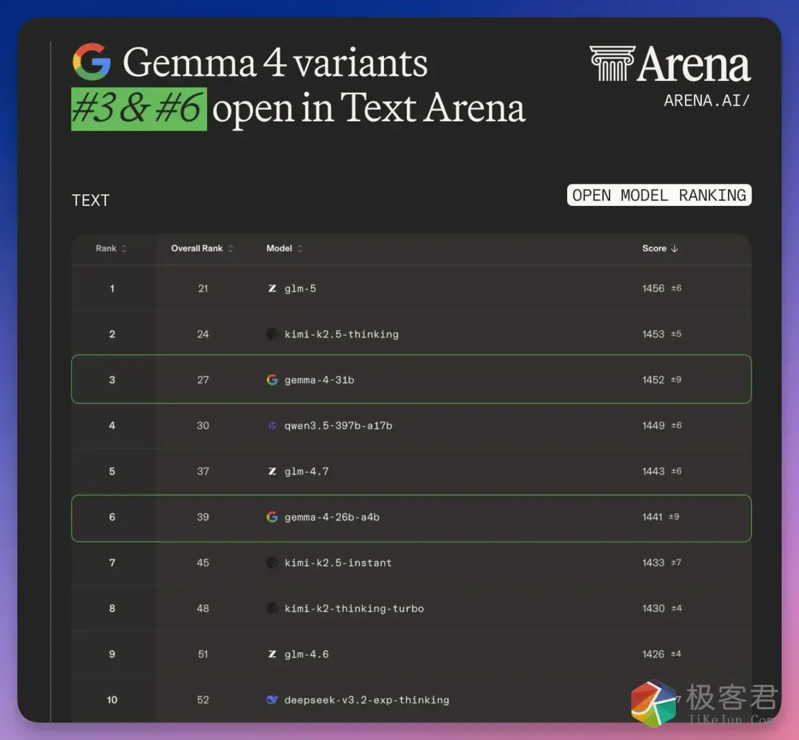Click the Gemma icon beside gemma-4-31b

[x=272, y=380]
